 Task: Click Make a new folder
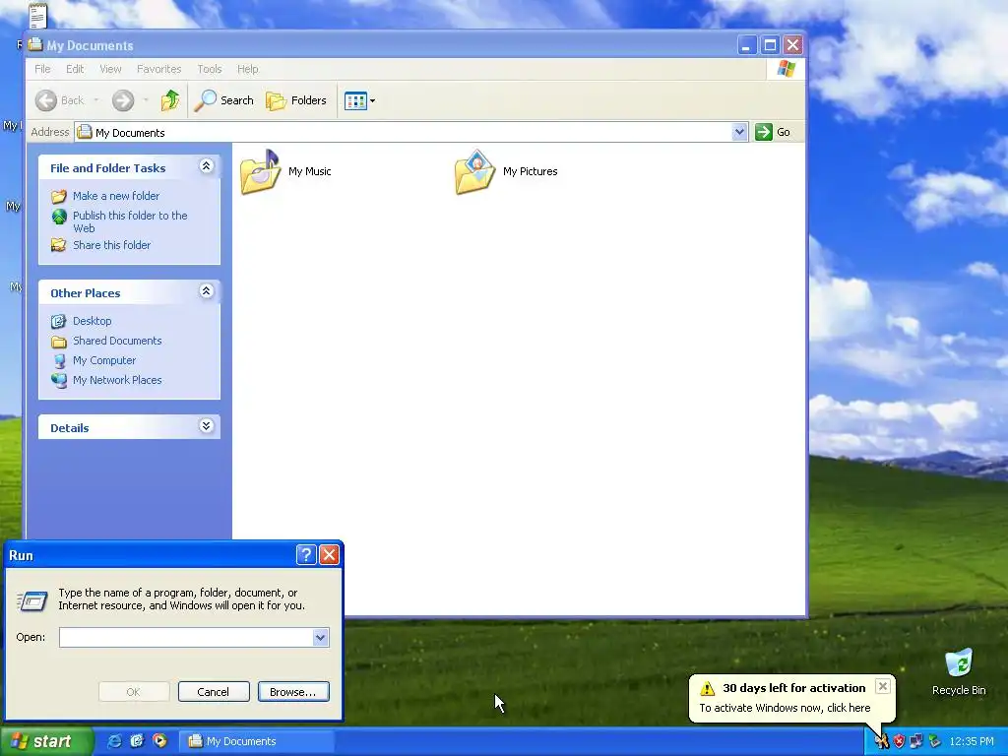(x=116, y=196)
